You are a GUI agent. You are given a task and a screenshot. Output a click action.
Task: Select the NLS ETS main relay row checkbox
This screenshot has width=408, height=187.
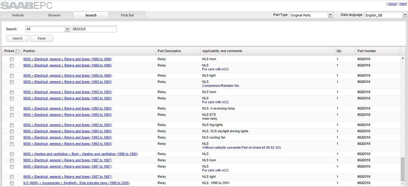[x=12, y=115]
